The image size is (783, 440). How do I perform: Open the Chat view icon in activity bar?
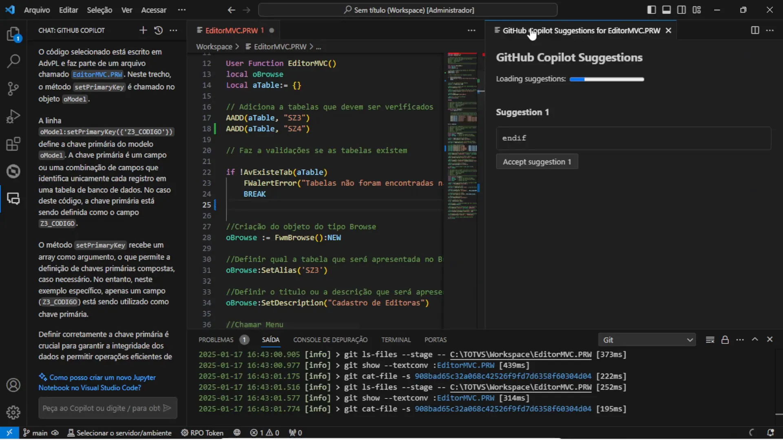tap(13, 199)
